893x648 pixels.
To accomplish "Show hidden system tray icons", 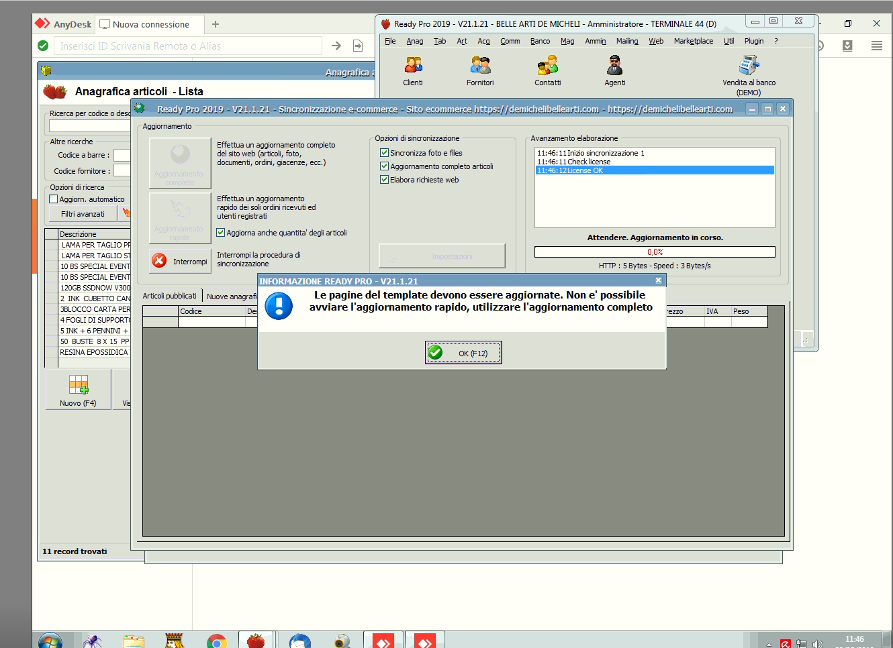I will click(x=769, y=645).
